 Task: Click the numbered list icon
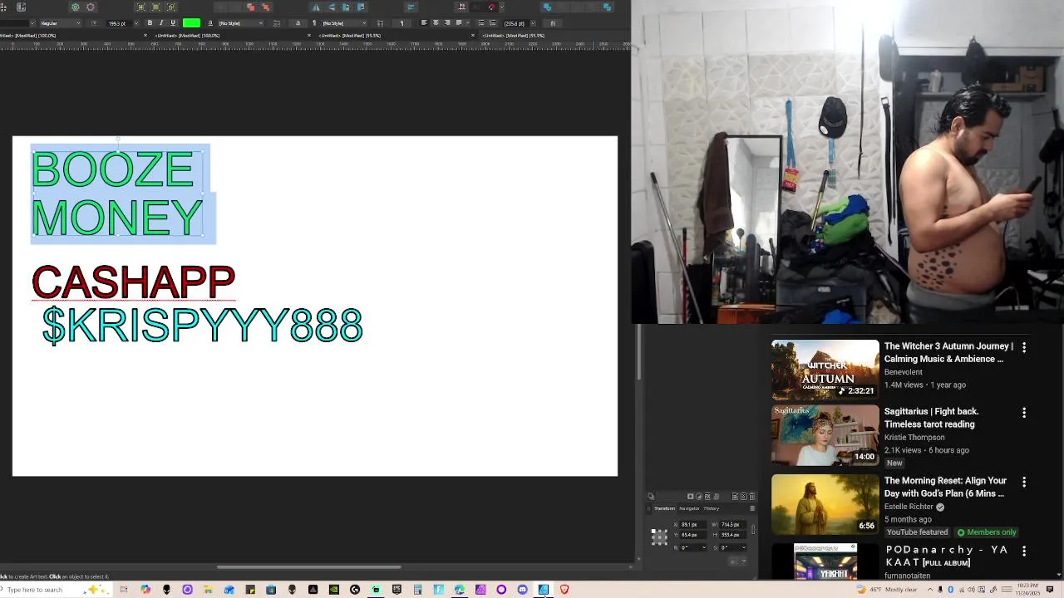point(492,22)
